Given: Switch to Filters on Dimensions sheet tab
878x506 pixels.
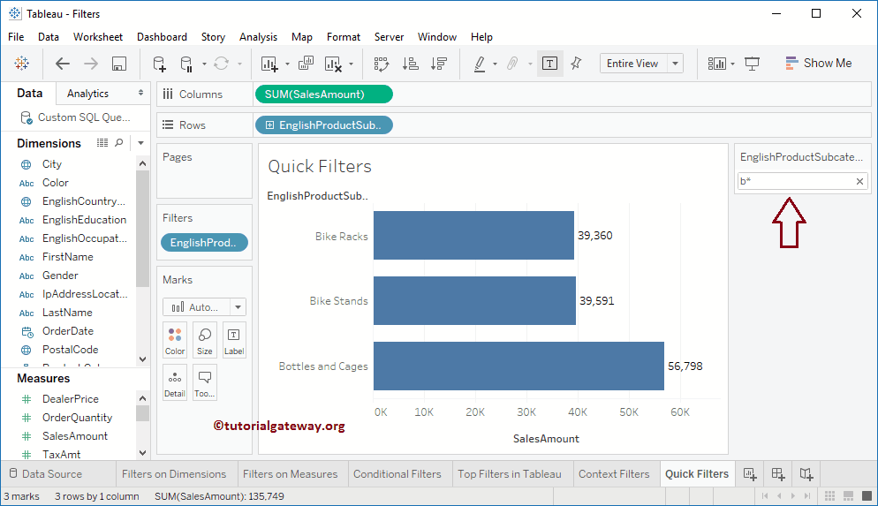Looking at the screenshot, I should [x=174, y=474].
